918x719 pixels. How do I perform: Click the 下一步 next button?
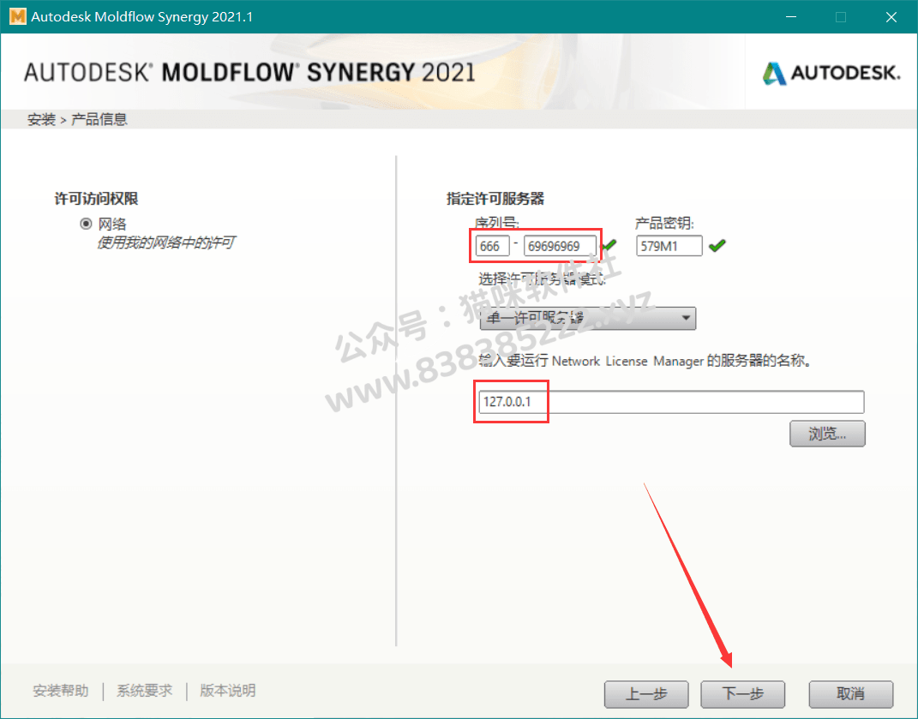pos(742,694)
